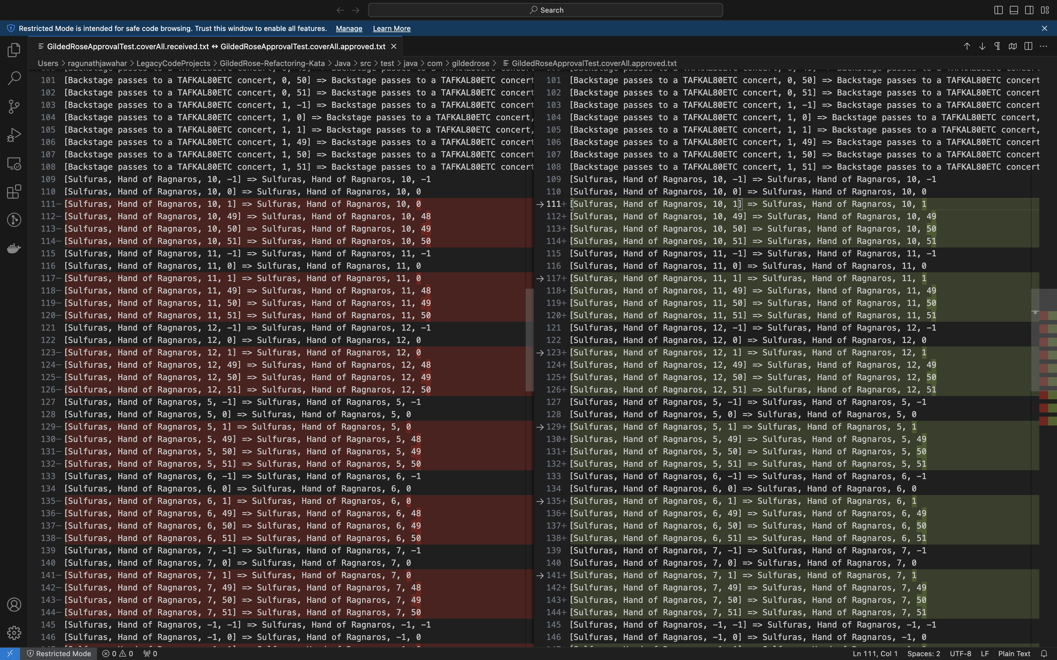
Task: Open the Manage gear menu
Action: click(14, 633)
